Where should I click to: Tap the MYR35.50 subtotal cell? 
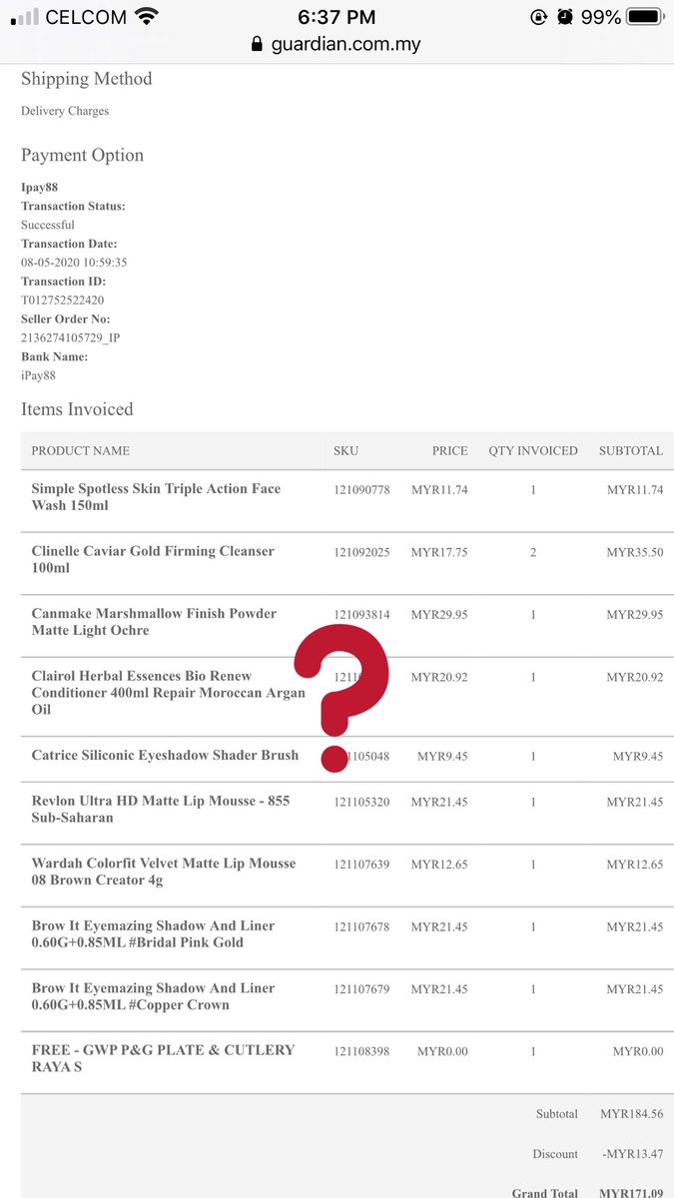pyautogui.click(x=635, y=552)
